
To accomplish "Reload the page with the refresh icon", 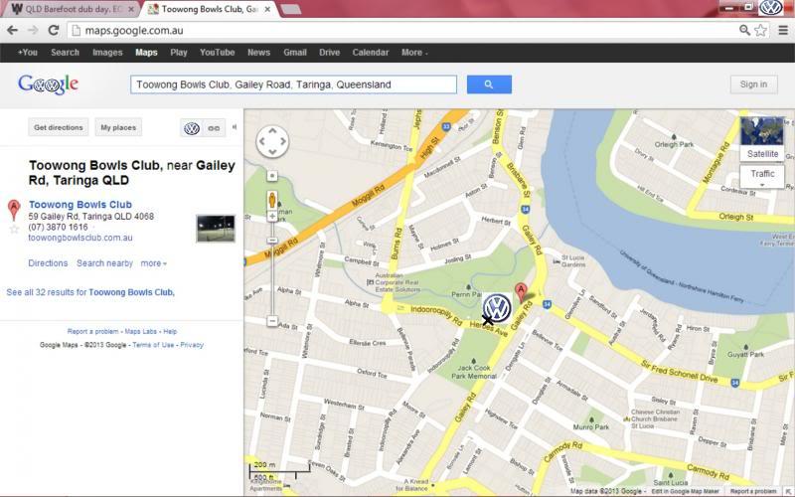I will pos(54,31).
